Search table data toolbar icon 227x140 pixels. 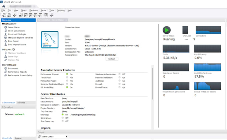click(x=46, y=15)
